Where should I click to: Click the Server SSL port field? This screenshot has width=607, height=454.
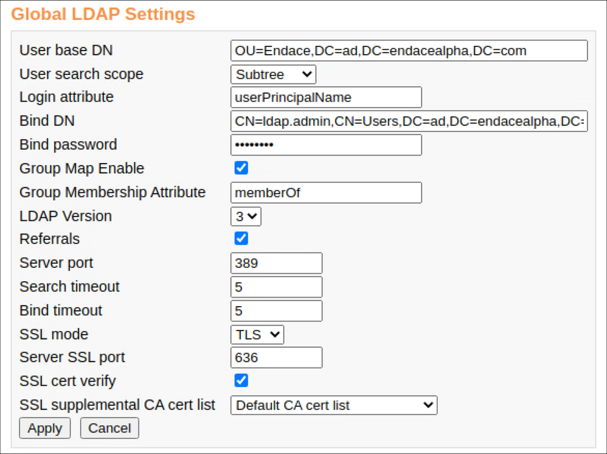(x=276, y=358)
